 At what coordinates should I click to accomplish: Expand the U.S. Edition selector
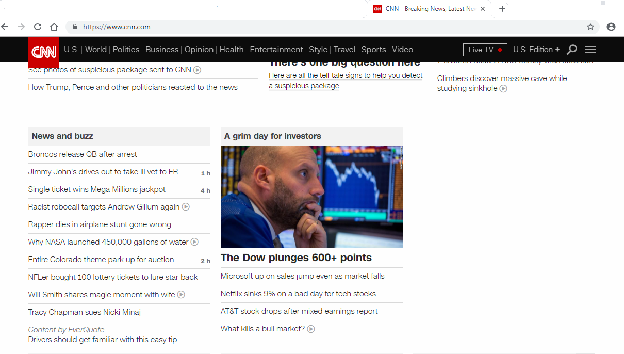pos(536,50)
